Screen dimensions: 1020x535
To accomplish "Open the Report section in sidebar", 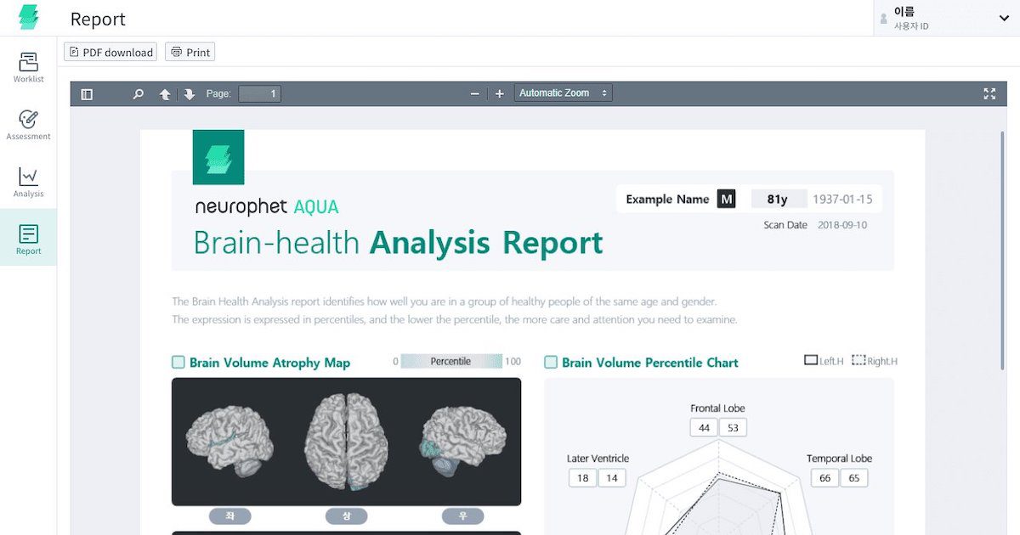I will pyautogui.click(x=28, y=238).
